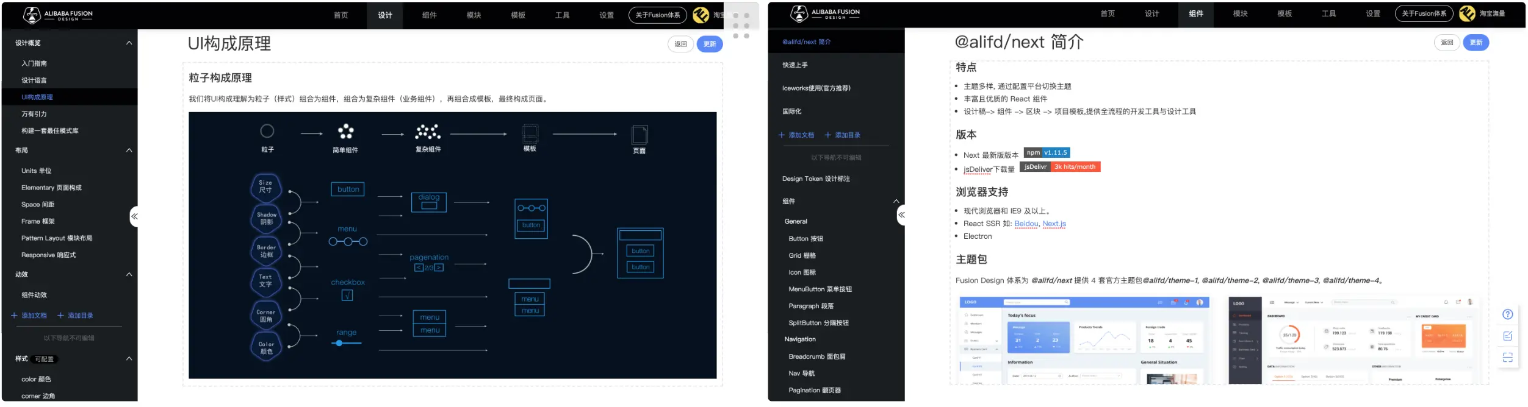Collapse the 设计概览 section
This screenshot has width=1528, height=407.
click(x=129, y=43)
